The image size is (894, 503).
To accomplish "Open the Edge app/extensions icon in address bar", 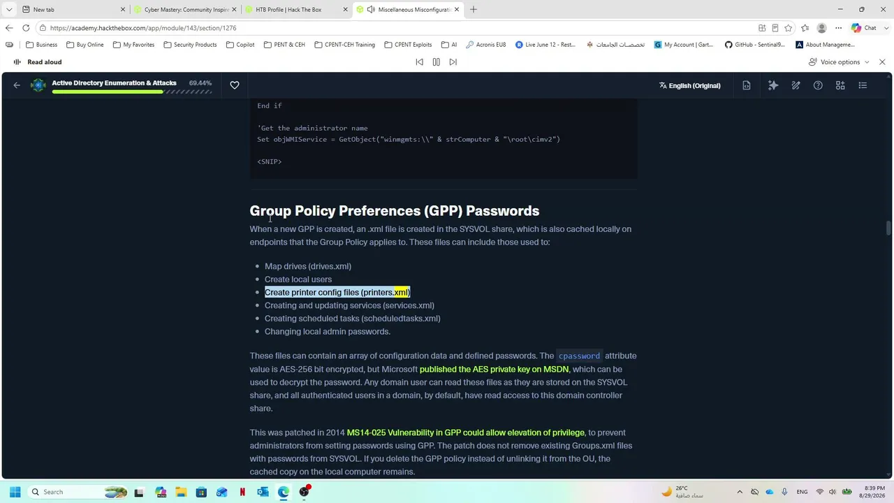I will pyautogui.click(x=762, y=28).
